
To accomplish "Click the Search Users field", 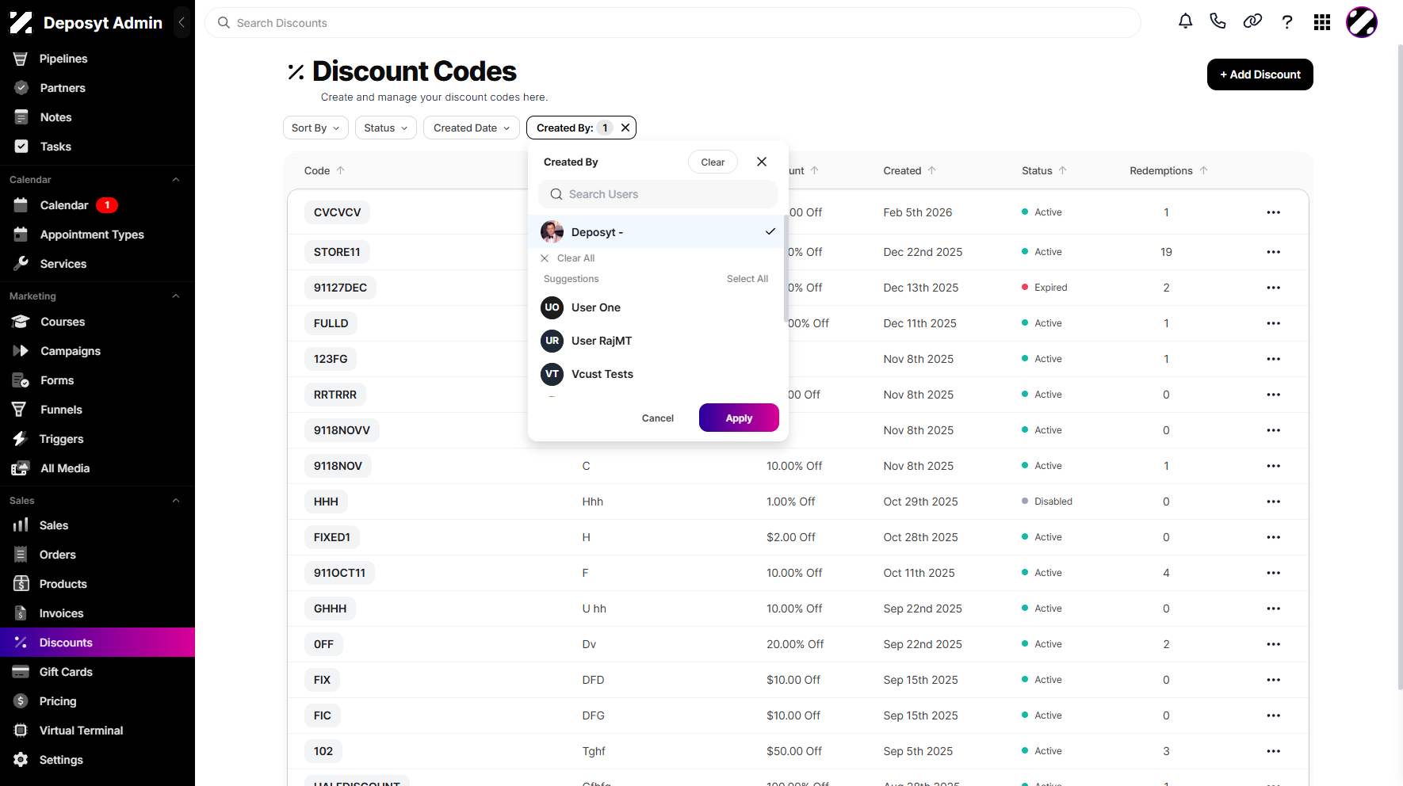I will coord(658,194).
